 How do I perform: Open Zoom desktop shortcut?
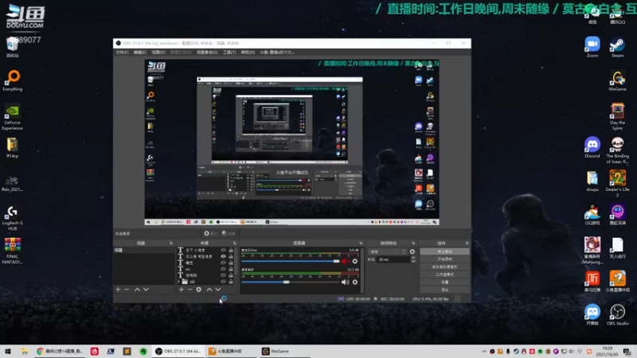pos(592,47)
